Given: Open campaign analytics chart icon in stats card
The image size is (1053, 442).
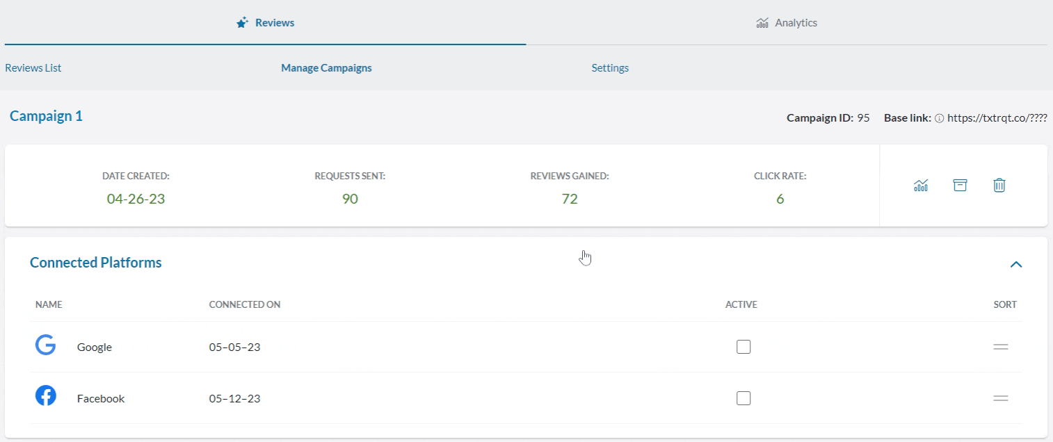Looking at the screenshot, I should (921, 186).
